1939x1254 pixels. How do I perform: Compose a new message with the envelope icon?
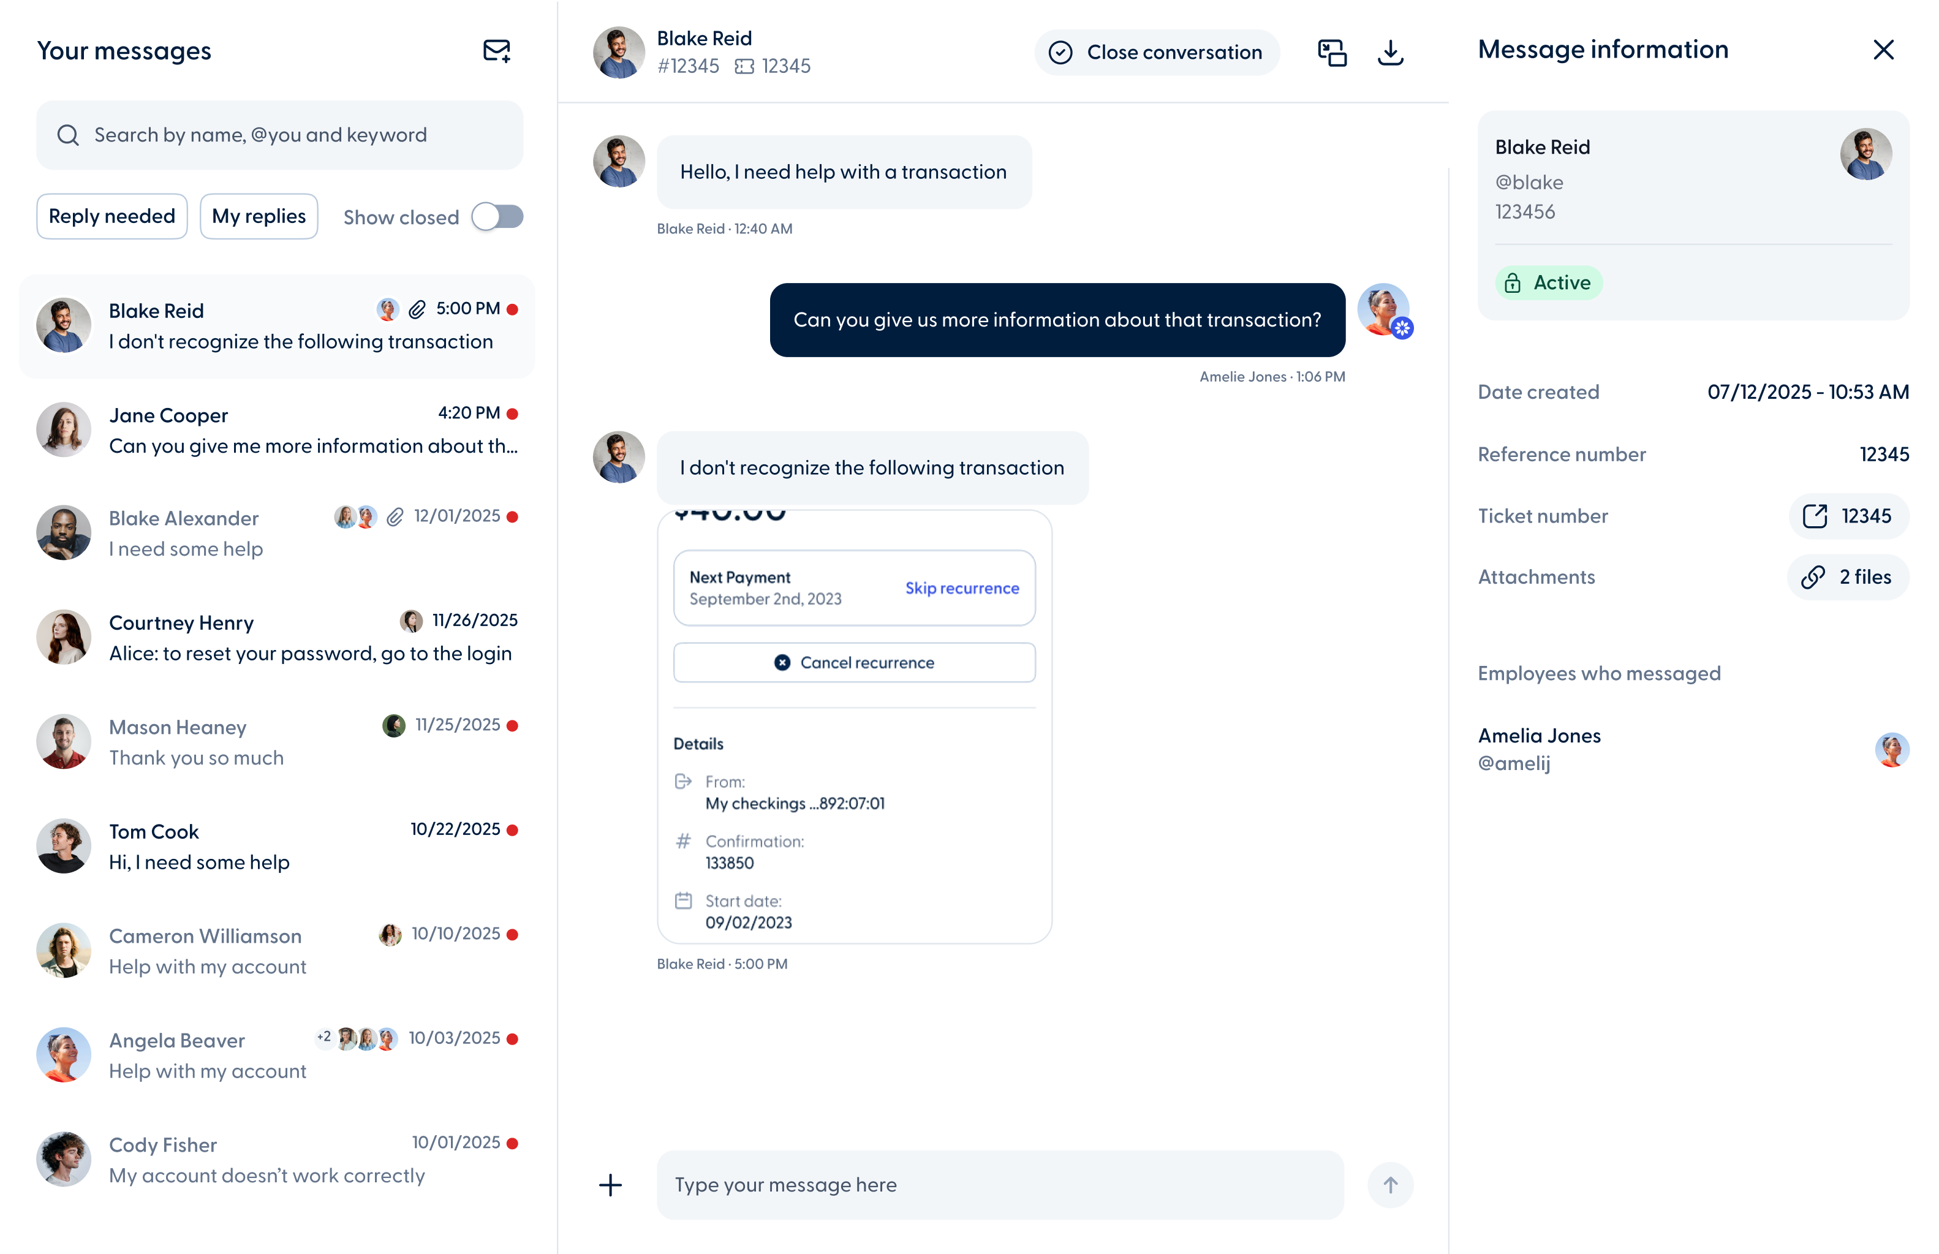(496, 50)
